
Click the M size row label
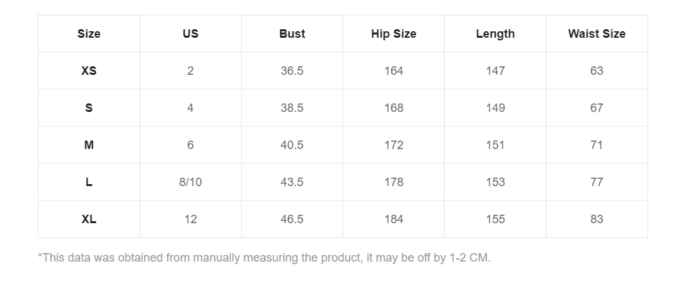point(89,145)
